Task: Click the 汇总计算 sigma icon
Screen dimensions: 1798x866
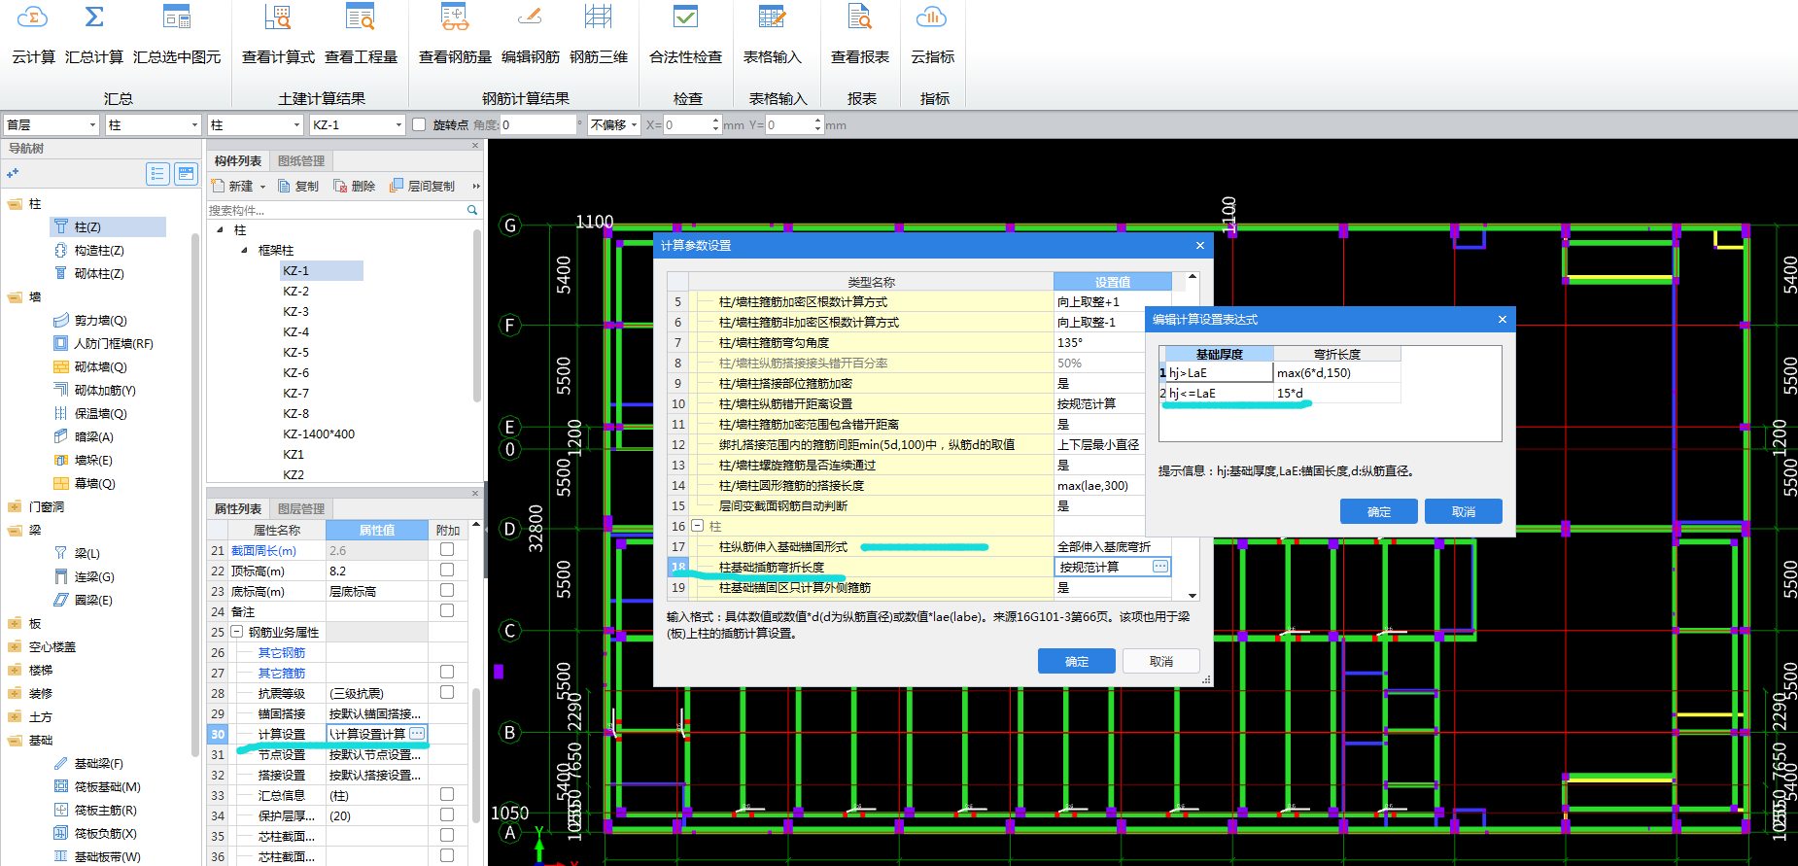Action: point(94,19)
